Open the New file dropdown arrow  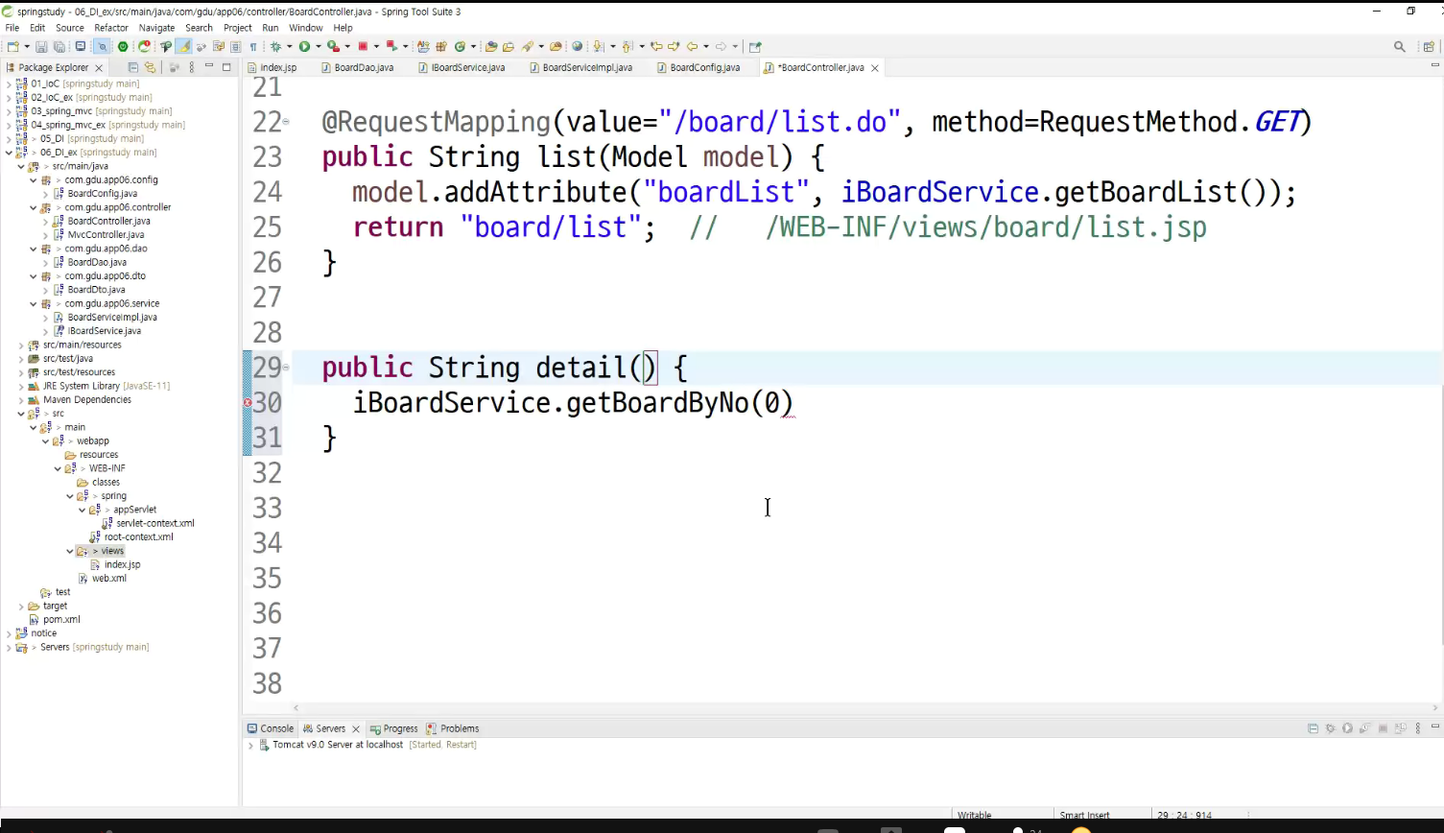(26, 46)
